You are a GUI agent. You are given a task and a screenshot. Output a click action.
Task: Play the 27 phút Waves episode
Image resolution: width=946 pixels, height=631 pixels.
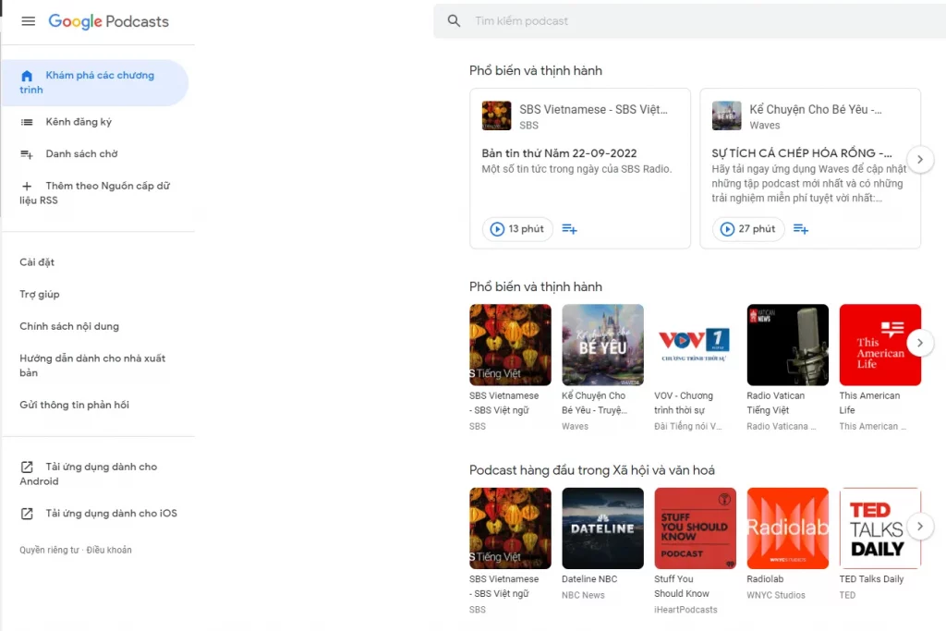click(748, 229)
